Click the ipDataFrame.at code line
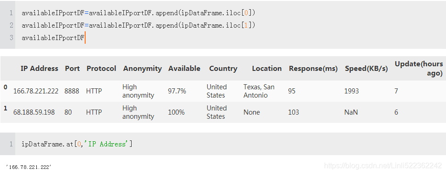 click(x=77, y=144)
